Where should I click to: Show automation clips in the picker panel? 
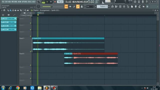click(x=14, y=15)
